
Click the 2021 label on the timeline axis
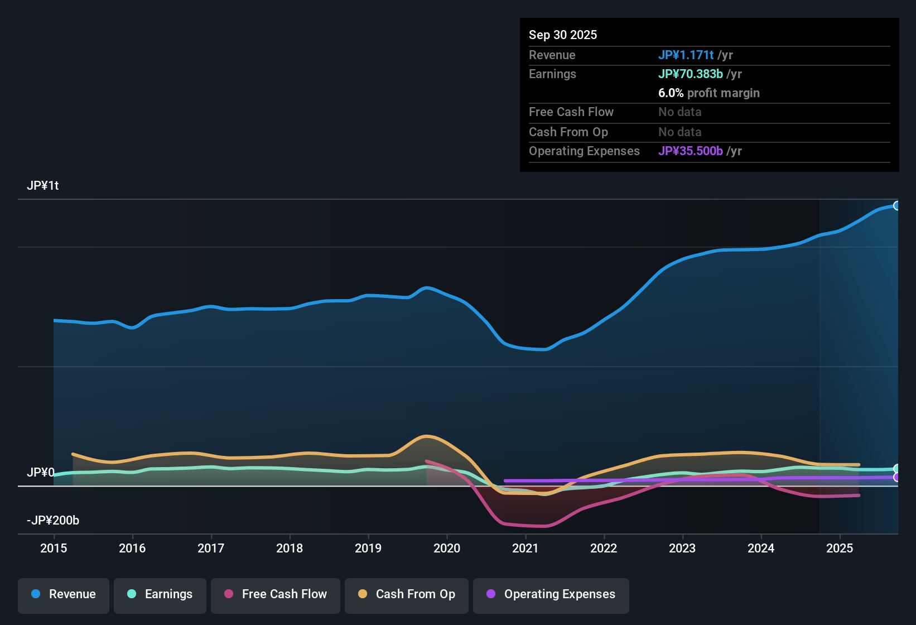click(x=525, y=549)
